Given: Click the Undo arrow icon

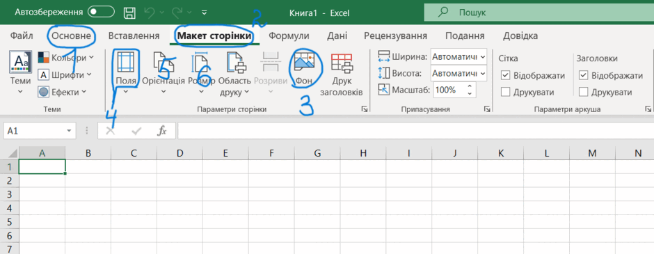Looking at the screenshot, I should [150, 13].
